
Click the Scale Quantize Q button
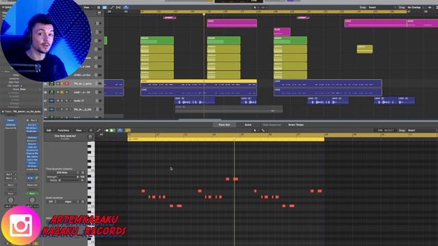pyautogui.click(x=83, y=202)
